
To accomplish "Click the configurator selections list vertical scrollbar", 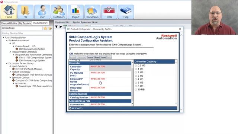I will click(x=132, y=83).
